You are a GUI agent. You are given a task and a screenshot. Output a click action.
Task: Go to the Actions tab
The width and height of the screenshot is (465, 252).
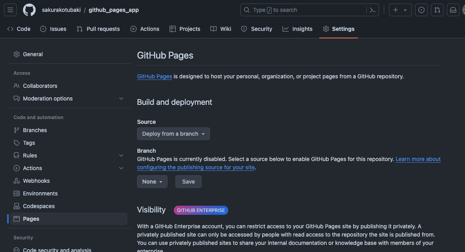[x=145, y=29]
